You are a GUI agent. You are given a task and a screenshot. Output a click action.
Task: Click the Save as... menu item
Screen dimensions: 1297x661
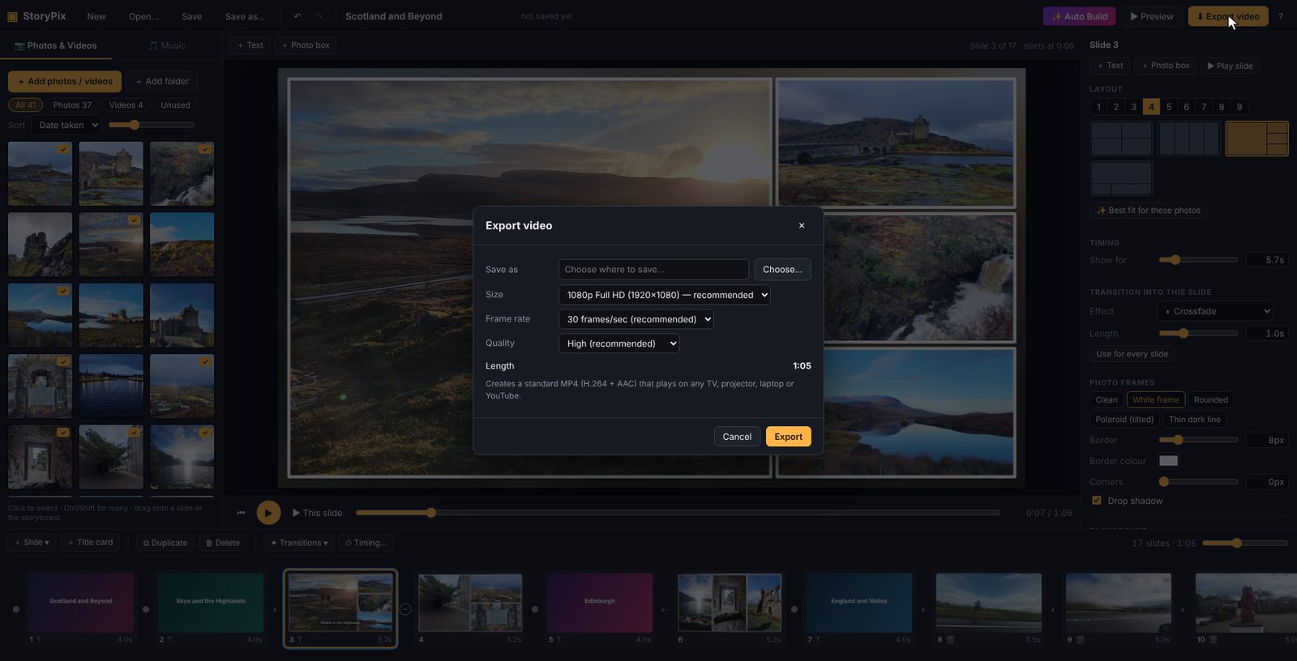point(245,16)
